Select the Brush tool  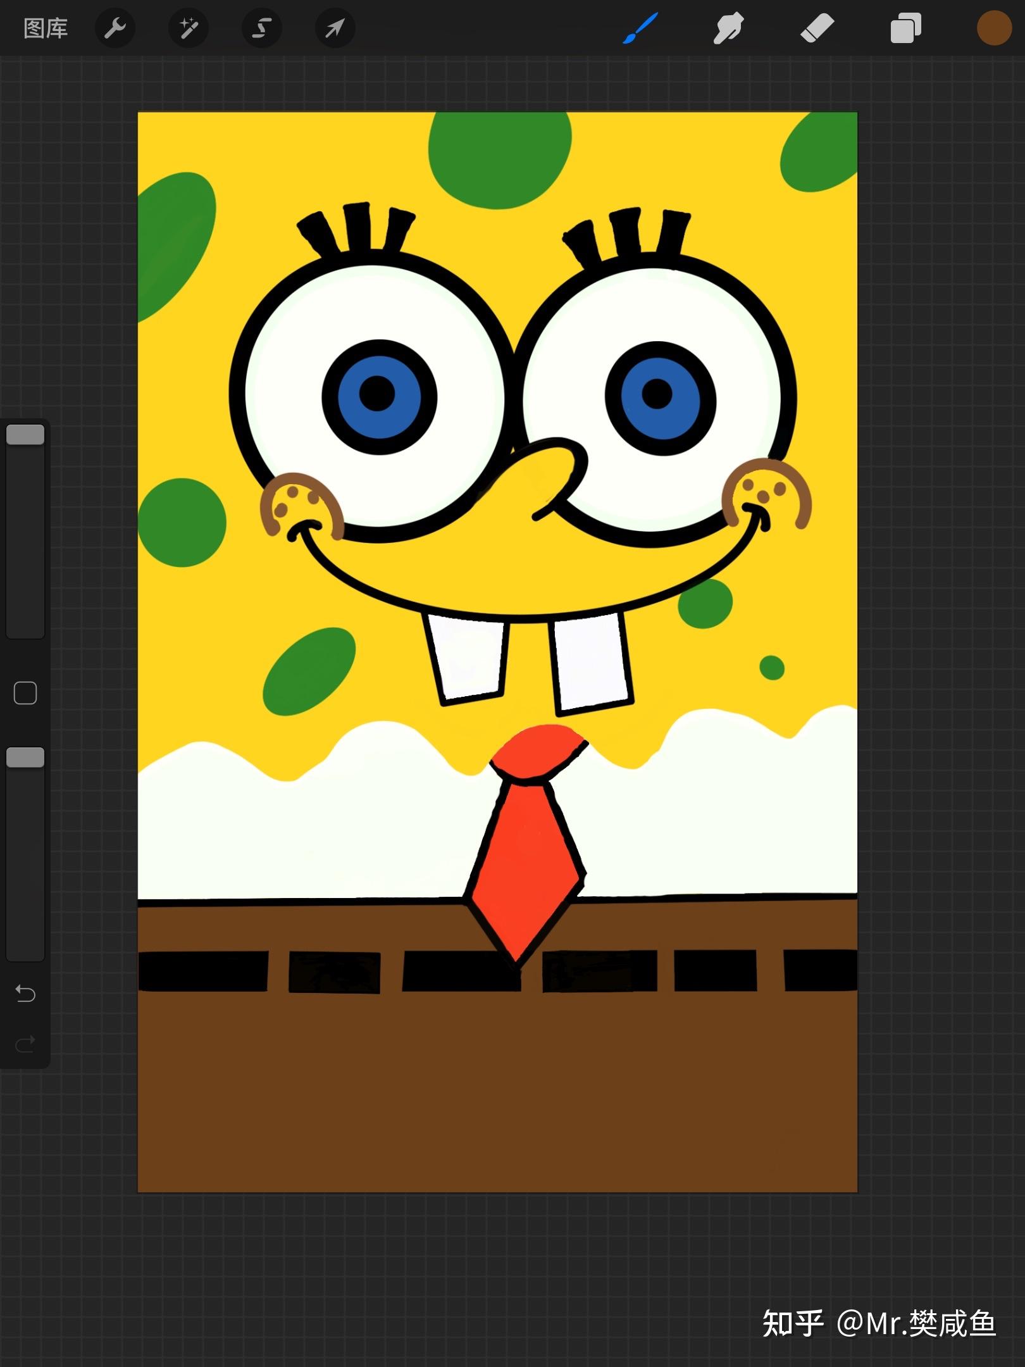click(x=640, y=28)
